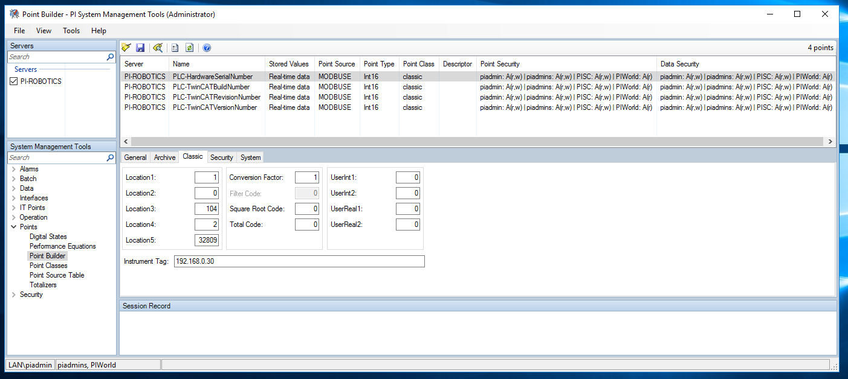This screenshot has width=848, height=379.
Task: Select the Classic tab
Action: point(193,156)
